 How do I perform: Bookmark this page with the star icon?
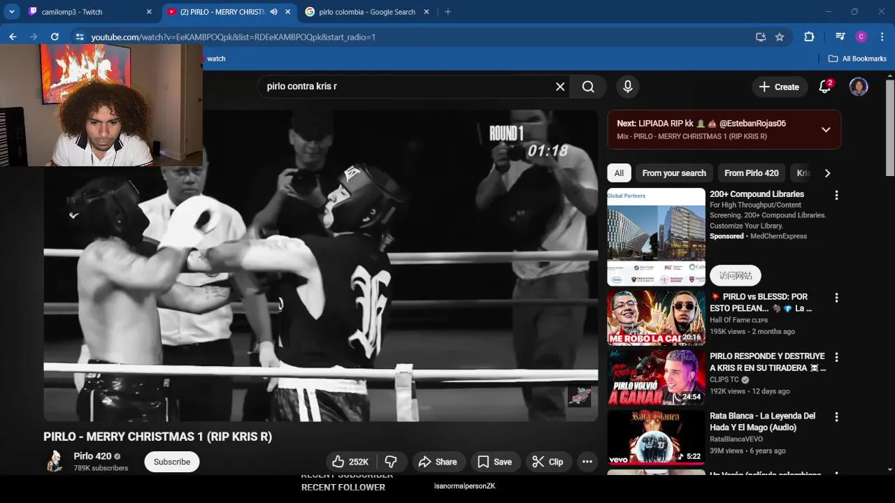tap(780, 37)
